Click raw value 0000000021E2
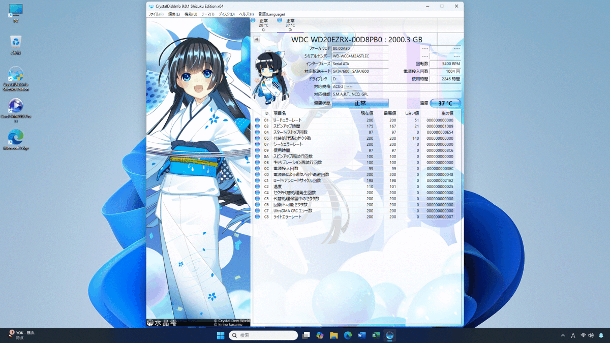610x343 pixels. (440, 180)
